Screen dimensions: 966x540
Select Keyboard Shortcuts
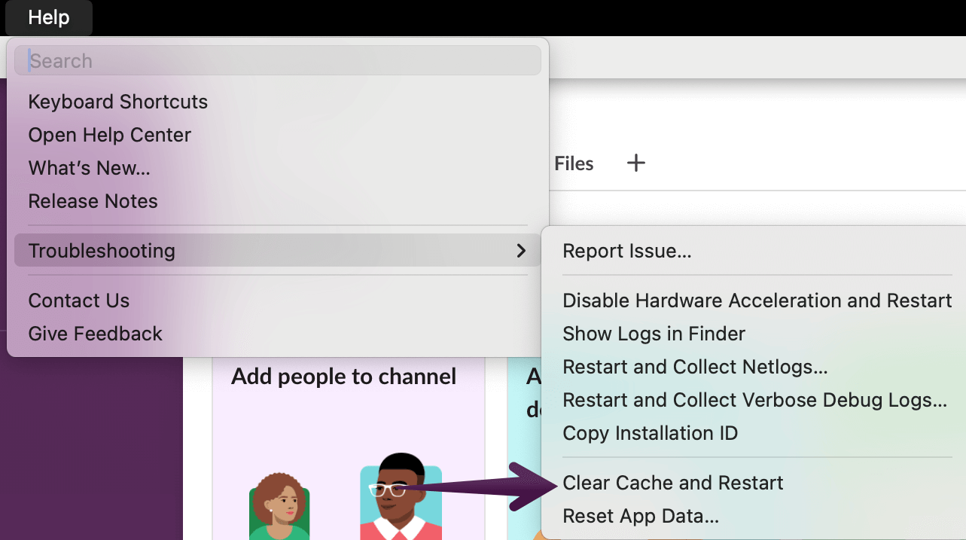coord(117,102)
